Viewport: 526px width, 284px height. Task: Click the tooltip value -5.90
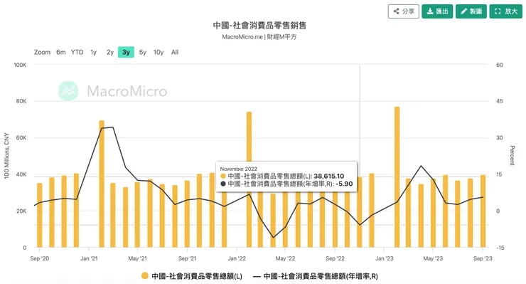coord(344,184)
